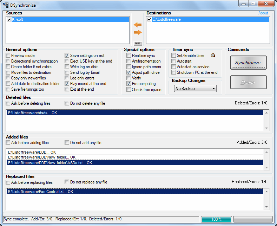This screenshot has height=226, width=277.
Task: Click the Pause button
Action: click(248, 82)
